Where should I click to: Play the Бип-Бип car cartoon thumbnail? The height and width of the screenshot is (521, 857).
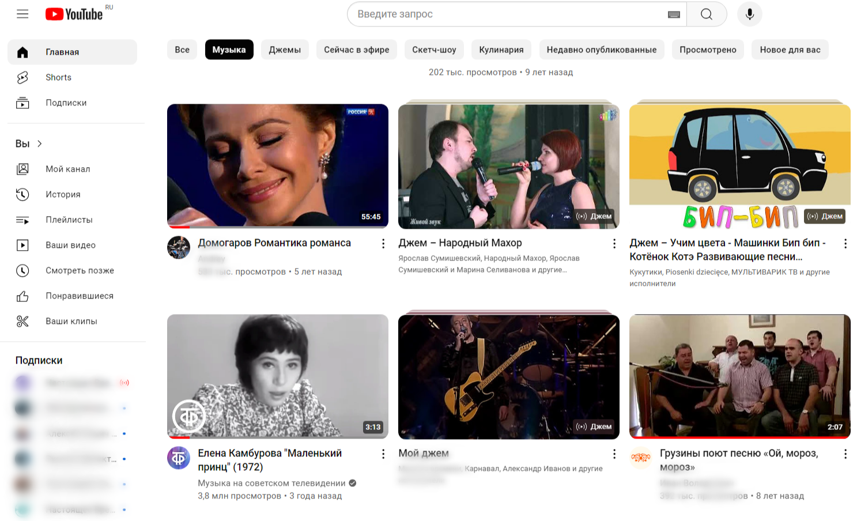click(739, 166)
